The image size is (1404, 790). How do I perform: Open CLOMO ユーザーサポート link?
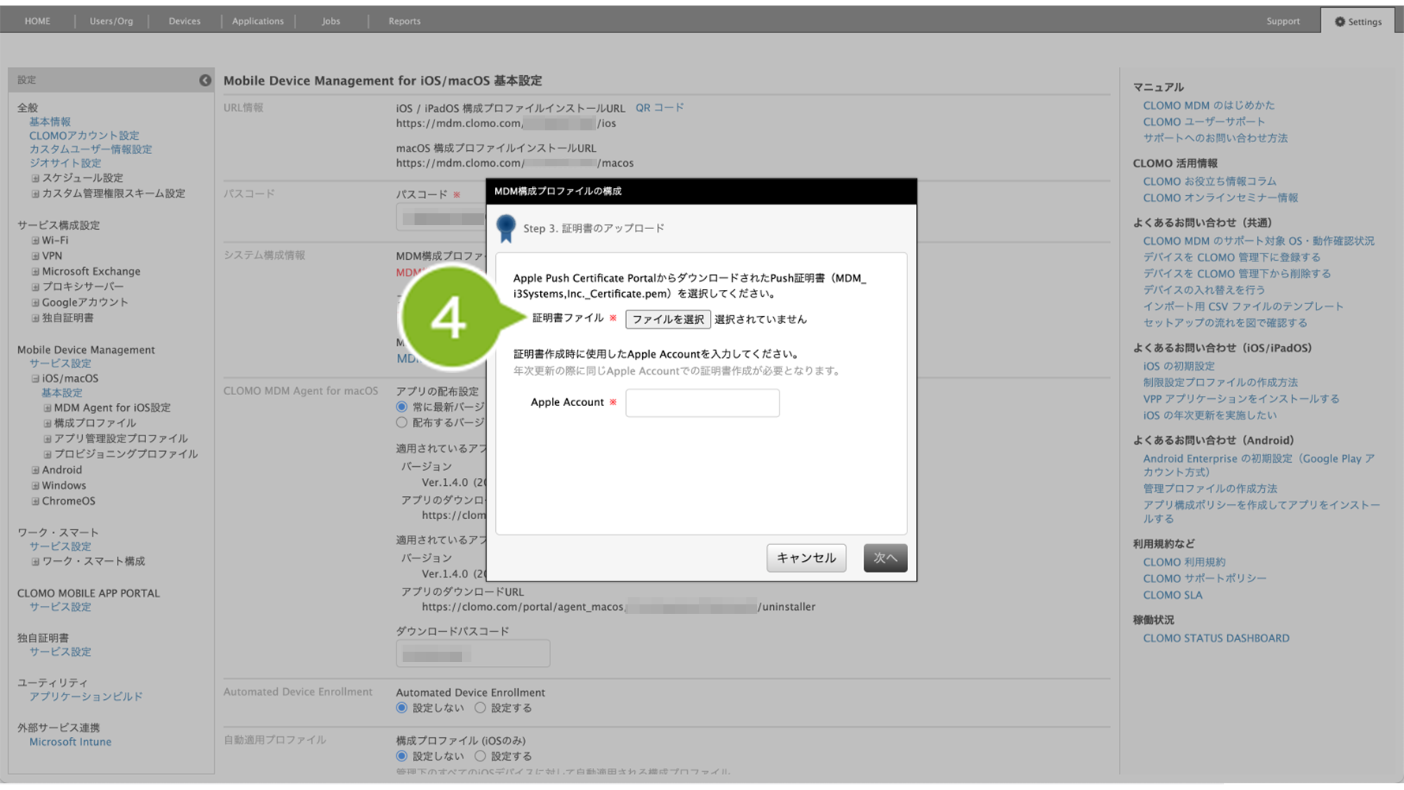pos(1203,122)
